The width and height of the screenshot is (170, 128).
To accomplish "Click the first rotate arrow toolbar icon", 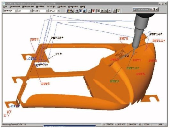I will pos(102,11).
